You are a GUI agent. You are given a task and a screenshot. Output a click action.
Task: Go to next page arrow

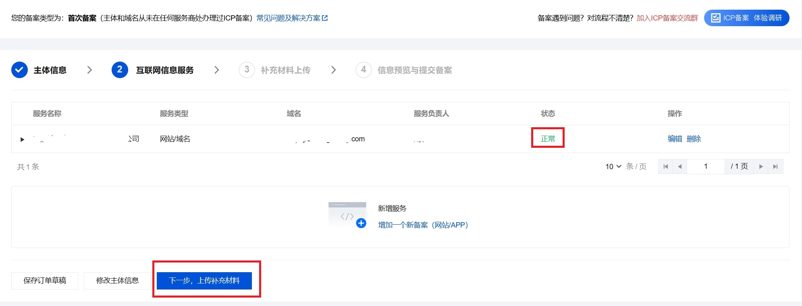tap(761, 167)
